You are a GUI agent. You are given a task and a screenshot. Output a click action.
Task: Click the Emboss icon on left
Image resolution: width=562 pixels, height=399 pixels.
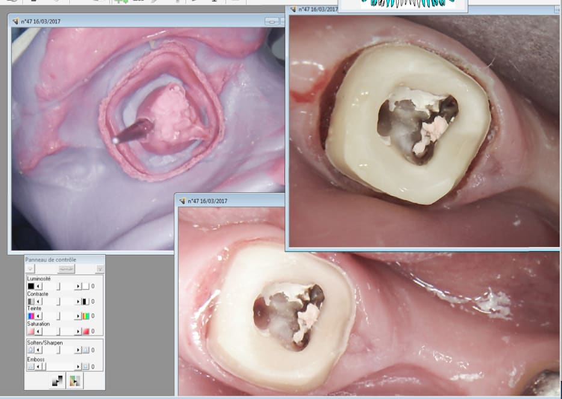coord(31,366)
